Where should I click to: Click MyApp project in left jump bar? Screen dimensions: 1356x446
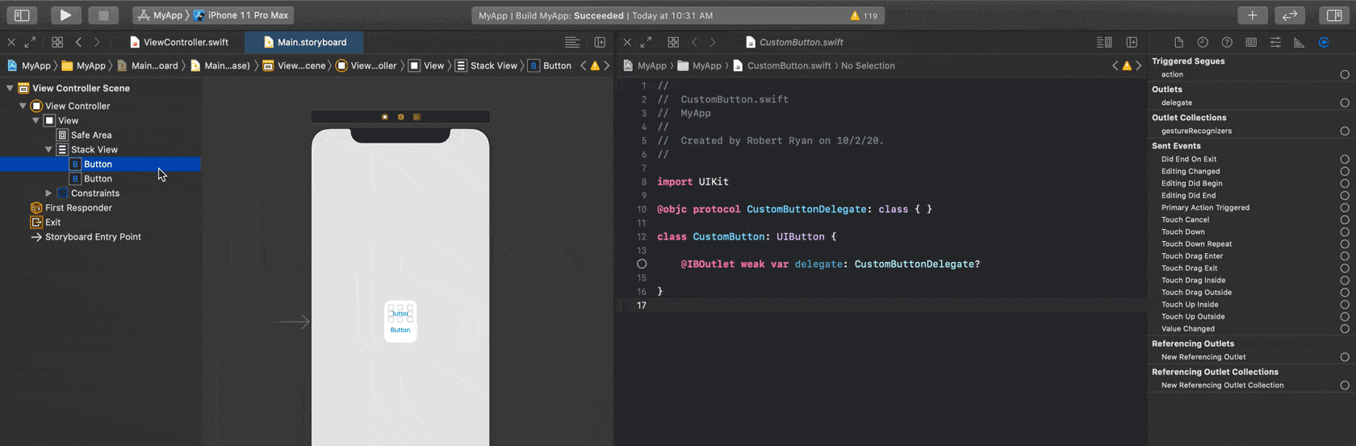coord(29,65)
